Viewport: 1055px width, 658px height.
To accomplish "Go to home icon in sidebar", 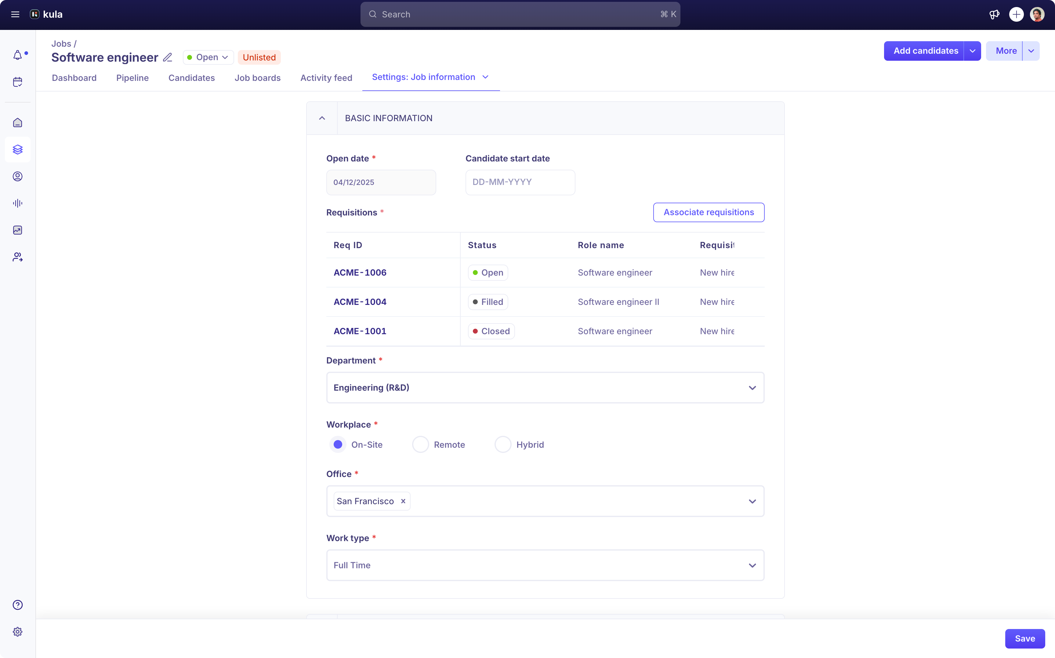I will [x=17, y=123].
